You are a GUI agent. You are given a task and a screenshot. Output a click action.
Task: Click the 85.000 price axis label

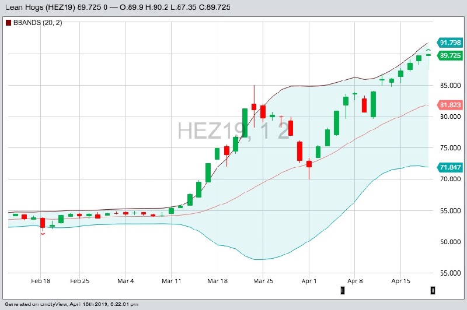coord(450,86)
